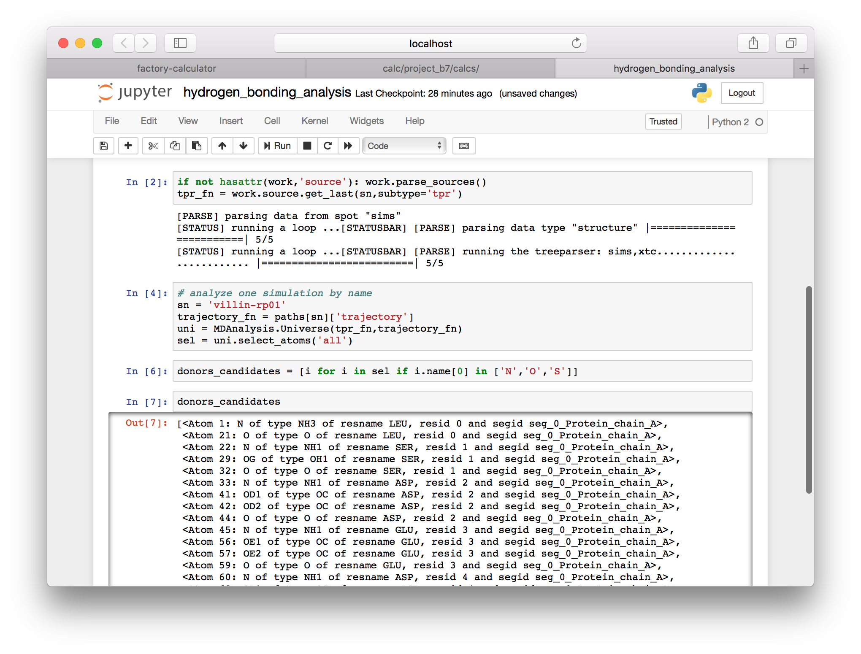Screen dimensions: 861x654
Task: Open the Help menu
Action: pos(414,121)
